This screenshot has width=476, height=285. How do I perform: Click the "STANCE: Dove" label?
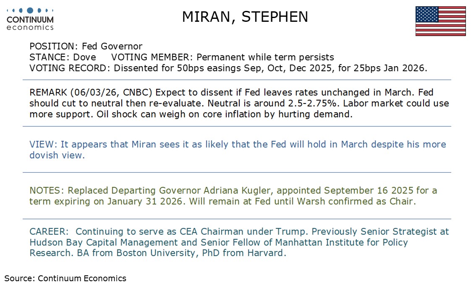(x=63, y=57)
